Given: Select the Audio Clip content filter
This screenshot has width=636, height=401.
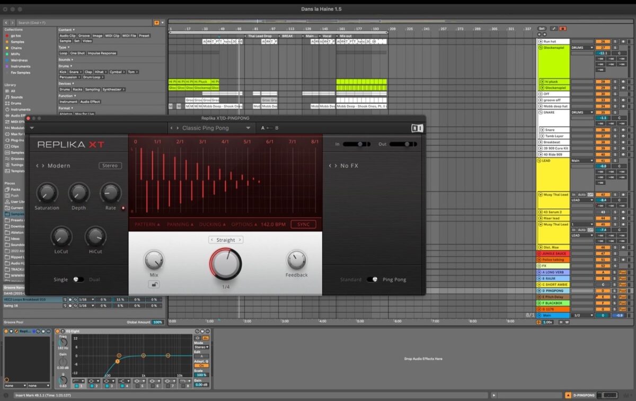Looking at the screenshot, I should (67, 35).
